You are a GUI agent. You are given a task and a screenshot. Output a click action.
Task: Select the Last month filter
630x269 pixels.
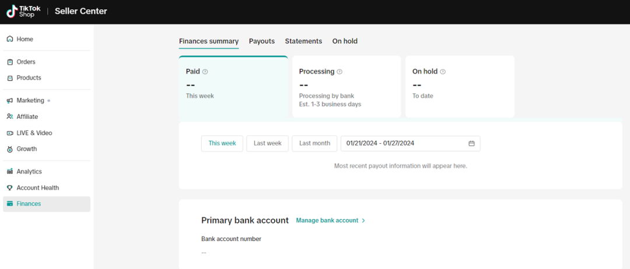[314, 143]
